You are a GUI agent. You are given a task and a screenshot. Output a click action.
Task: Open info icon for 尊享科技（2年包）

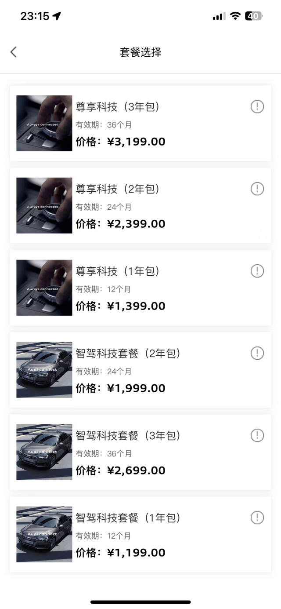[257, 189]
